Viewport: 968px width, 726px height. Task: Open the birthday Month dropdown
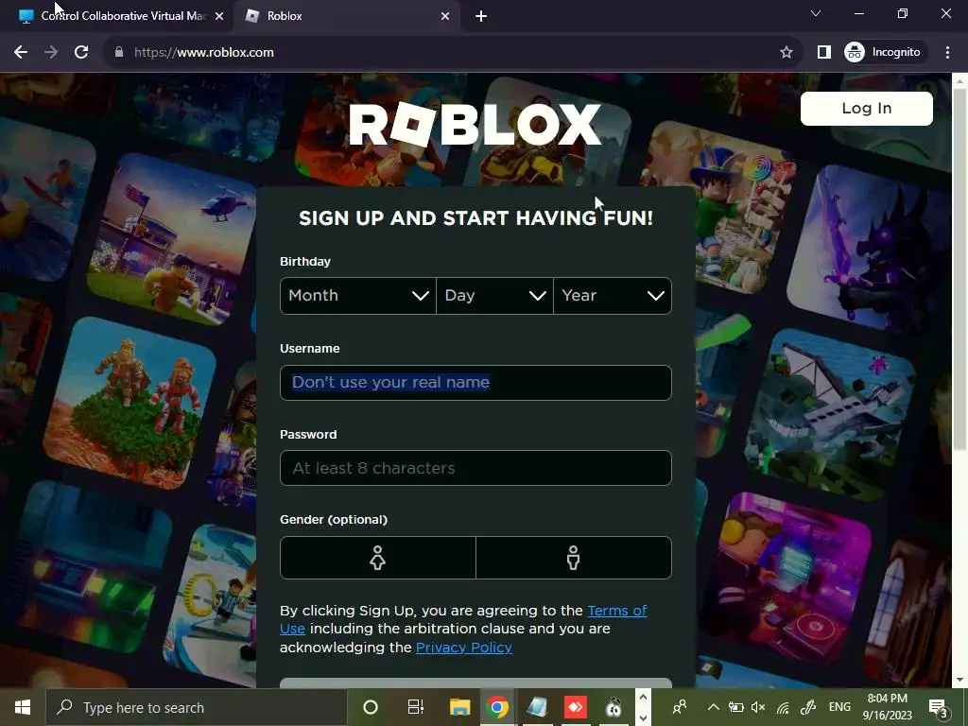coord(358,296)
